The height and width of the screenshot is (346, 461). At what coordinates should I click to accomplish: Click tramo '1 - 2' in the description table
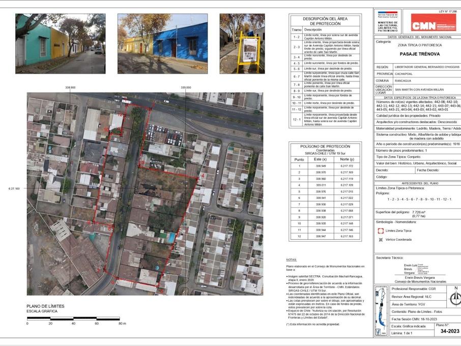pyautogui.click(x=296, y=37)
